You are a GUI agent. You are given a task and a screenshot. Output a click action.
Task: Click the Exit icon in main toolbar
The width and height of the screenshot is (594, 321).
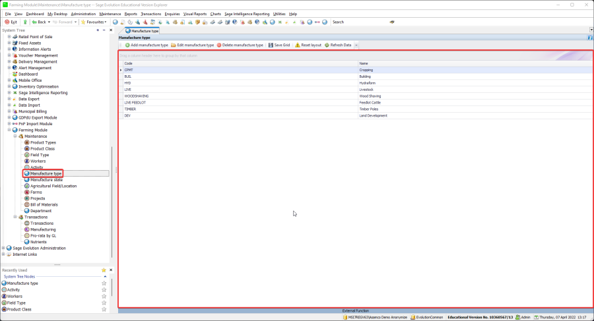[x=7, y=22]
